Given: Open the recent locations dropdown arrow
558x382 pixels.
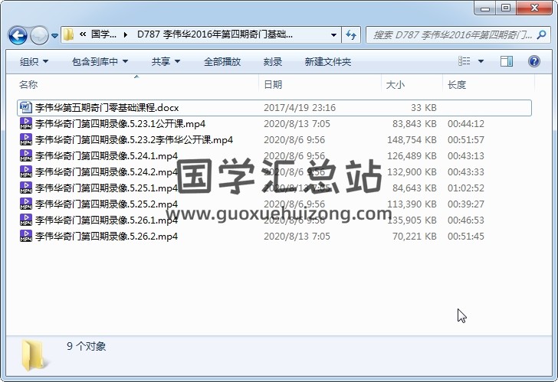Looking at the screenshot, I should pyautogui.click(x=54, y=35).
